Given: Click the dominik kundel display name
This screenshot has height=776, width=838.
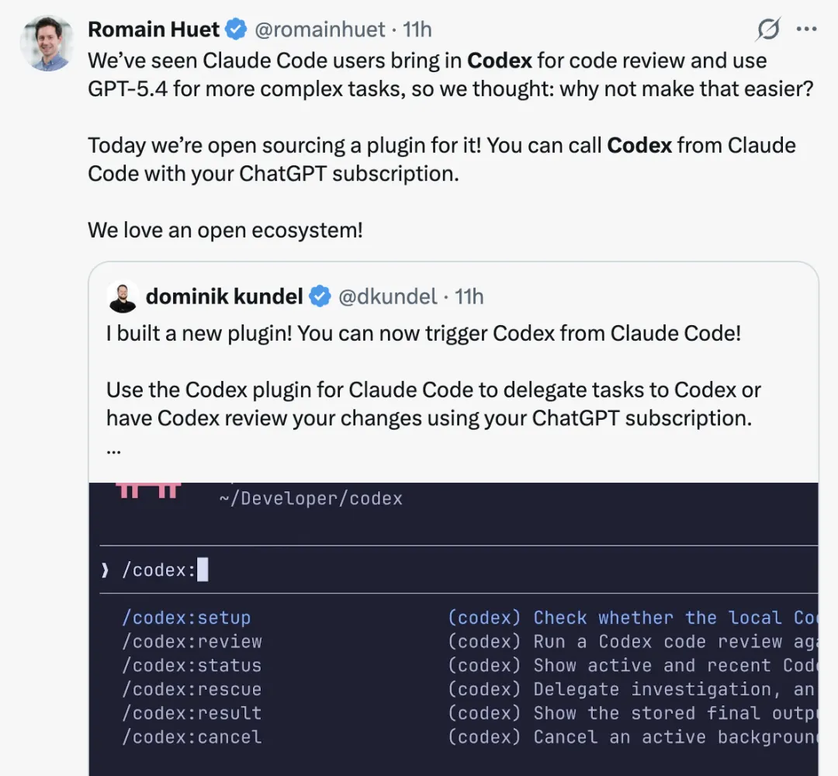Looking at the screenshot, I should (x=224, y=296).
